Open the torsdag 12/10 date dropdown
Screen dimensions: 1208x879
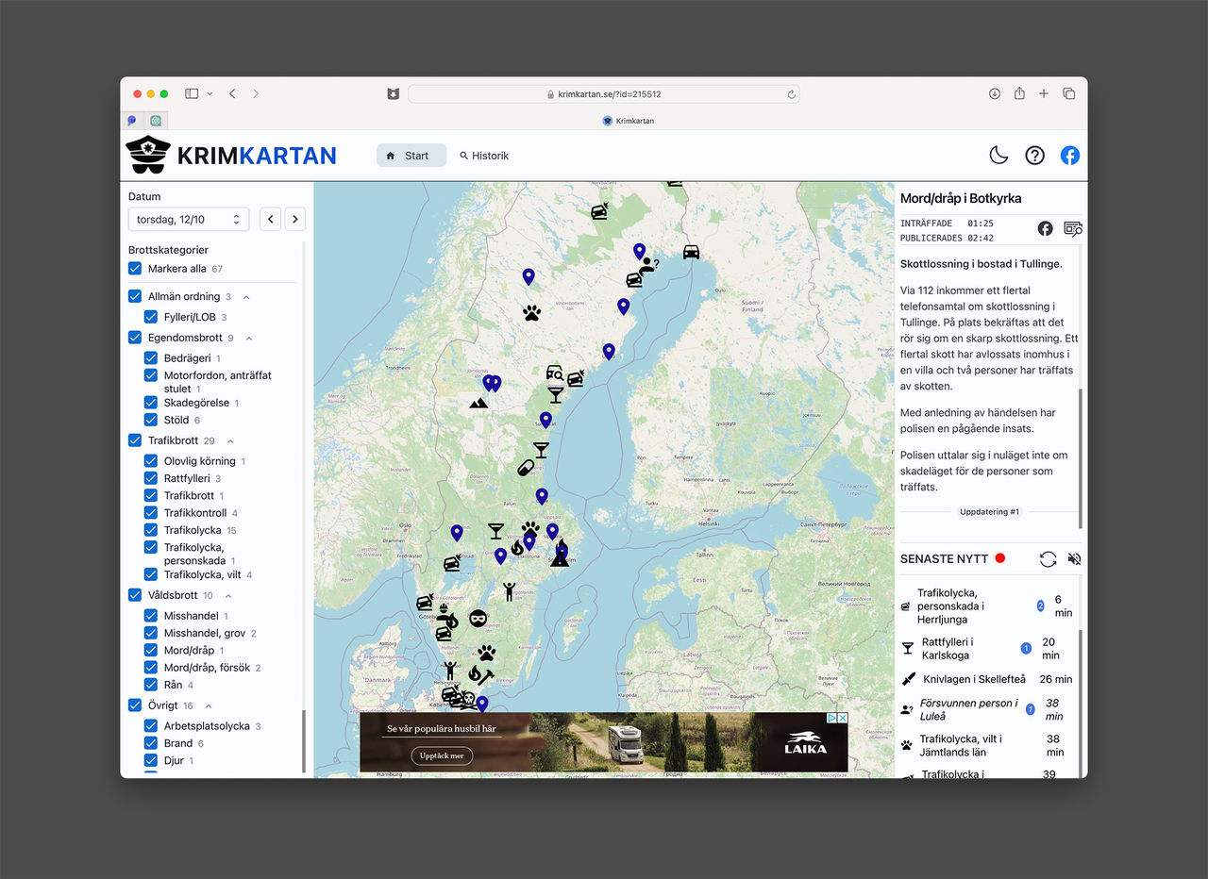coord(188,219)
